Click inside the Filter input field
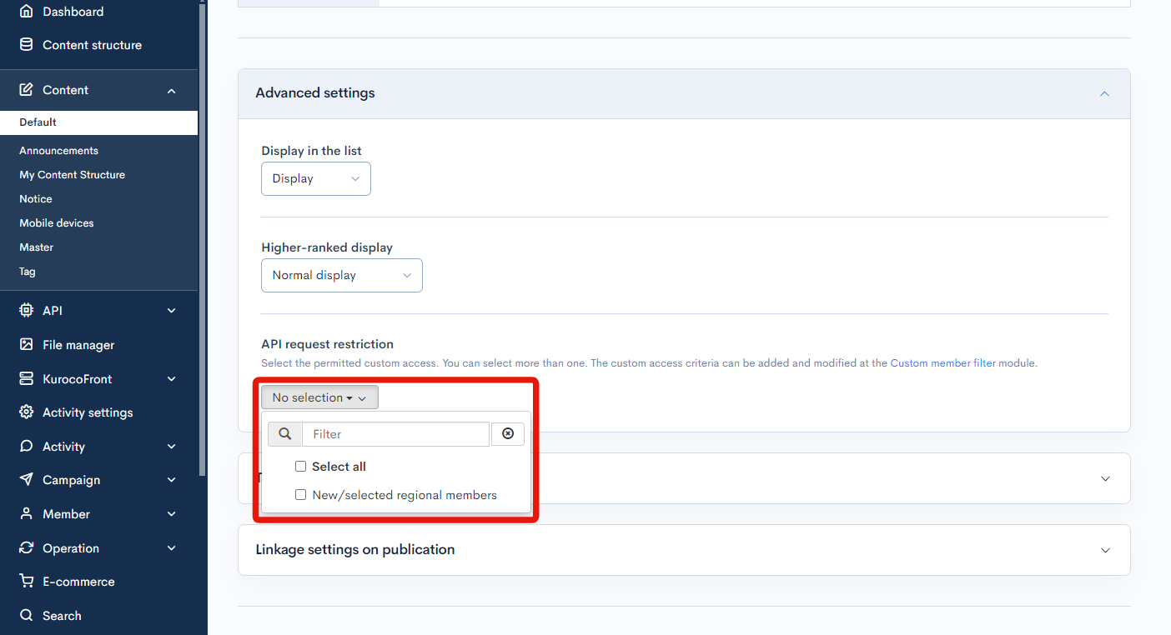This screenshot has height=635, width=1171. coord(395,433)
